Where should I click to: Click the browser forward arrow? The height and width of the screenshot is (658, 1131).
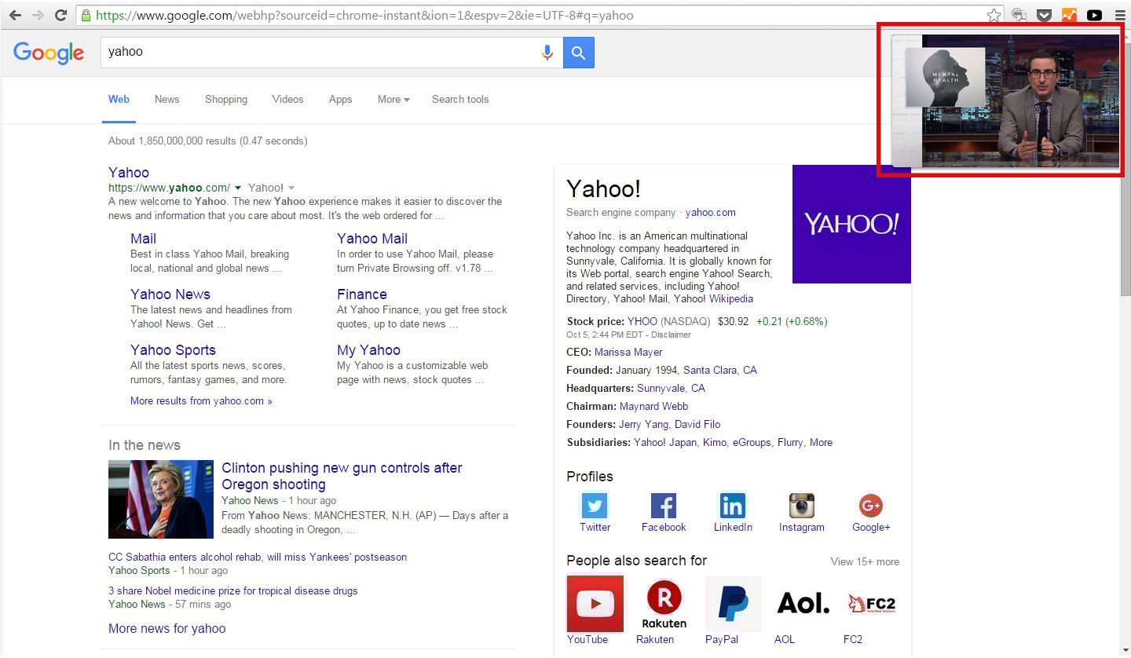pos(38,15)
